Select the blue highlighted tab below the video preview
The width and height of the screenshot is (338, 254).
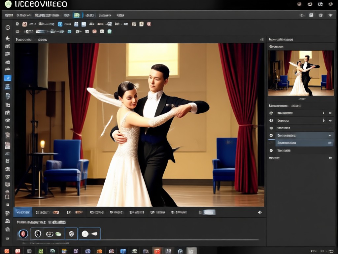pyautogui.click(x=23, y=212)
